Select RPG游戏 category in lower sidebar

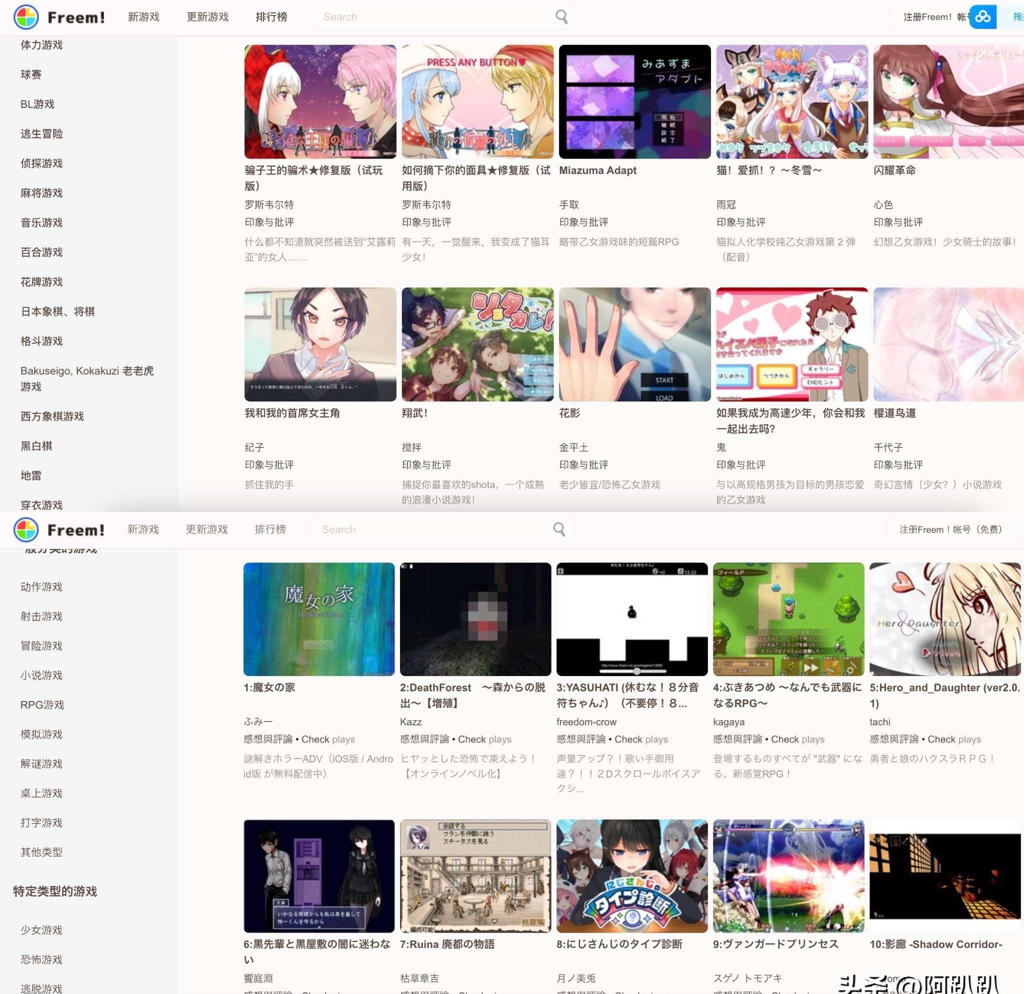click(42, 704)
